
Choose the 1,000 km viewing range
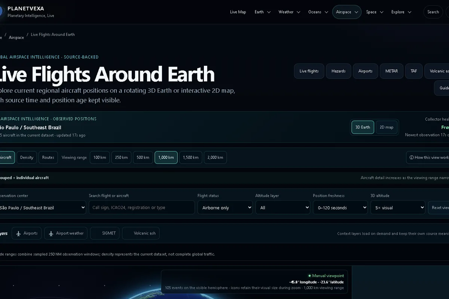point(166,157)
